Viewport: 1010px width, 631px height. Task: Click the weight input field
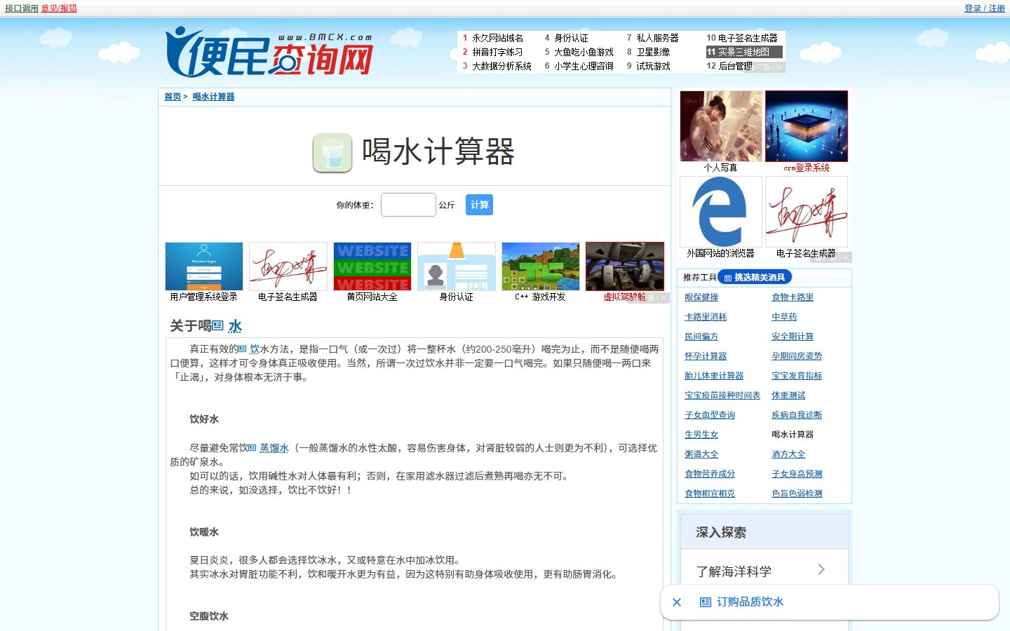point(408,205)
